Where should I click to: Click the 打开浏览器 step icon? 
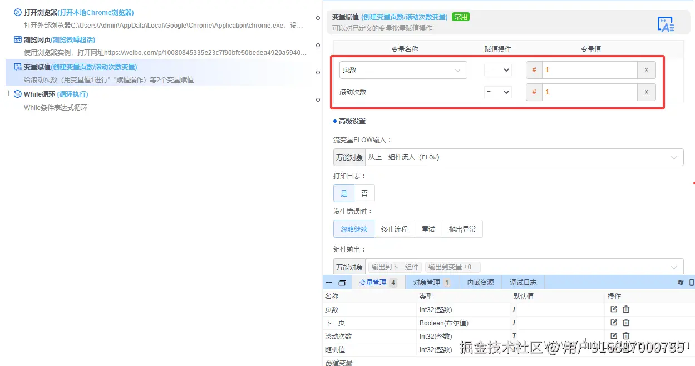(18, 12)
